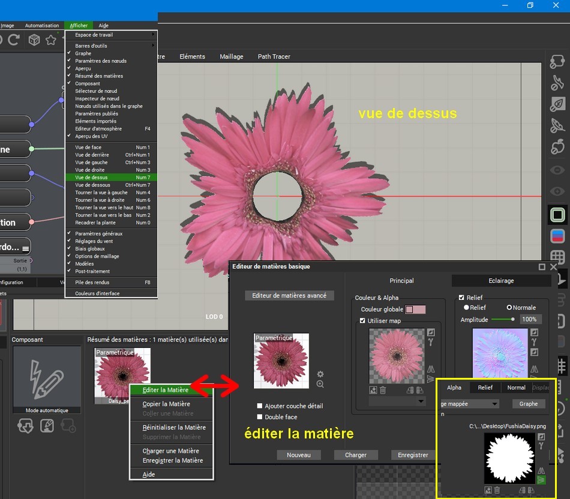Click the invert icon beside the alpha map
This screenshot has height=499, width=570.
pyautogui.click(x=541, y=437)
